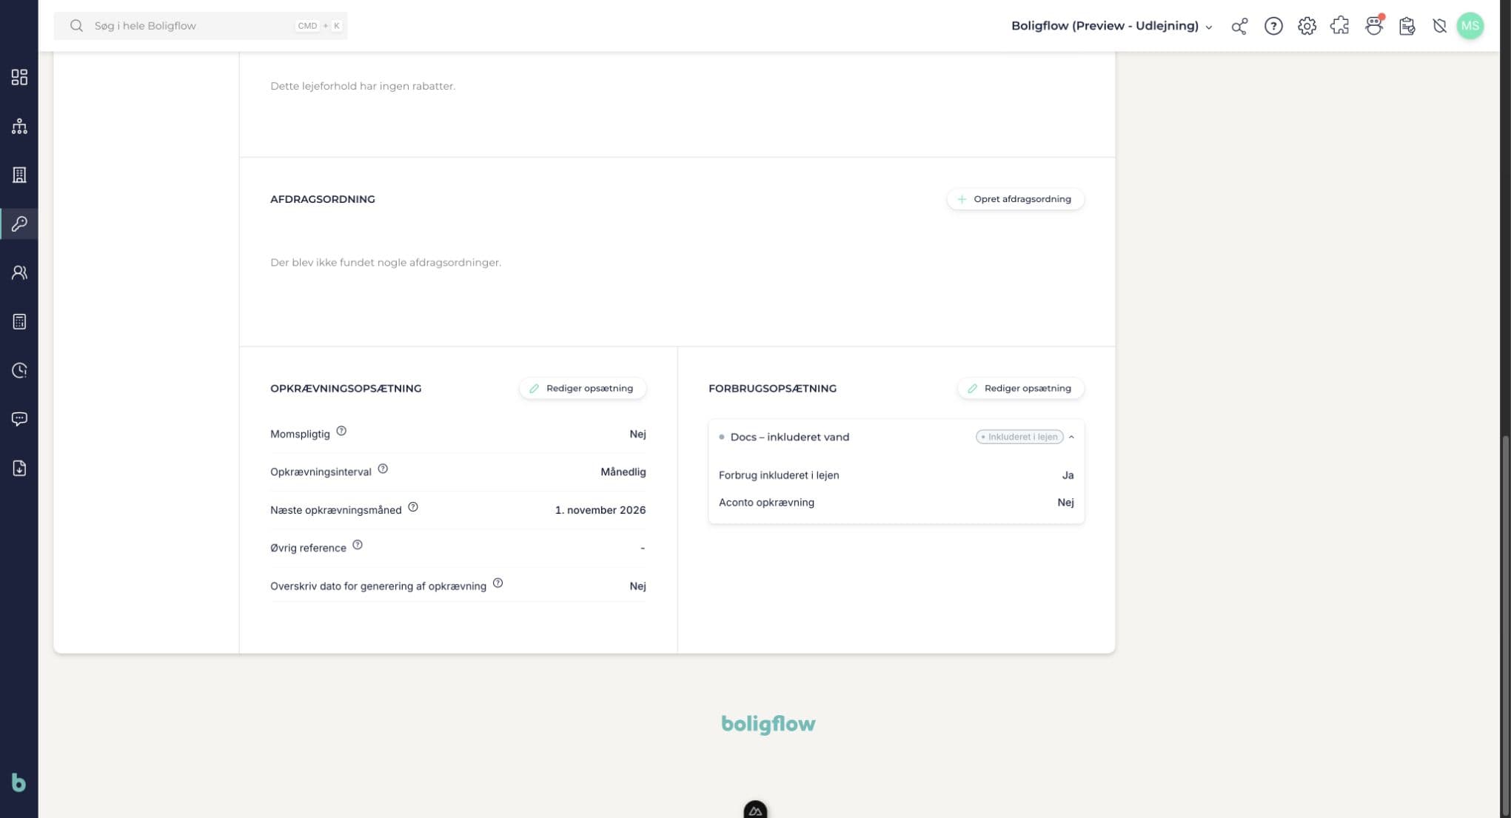Open the dashboard grid icon in sidebar
This screenshot has width=1511, height=818.
pyautogui.click(x=19, y=77)
